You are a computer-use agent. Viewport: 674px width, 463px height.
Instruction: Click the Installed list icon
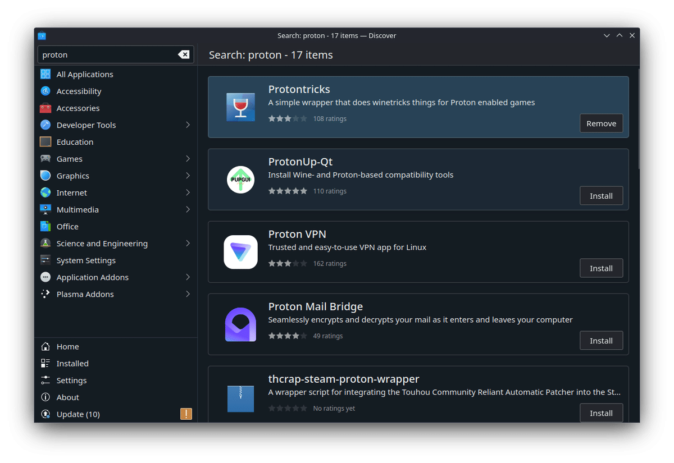click(x=45, y=363)
